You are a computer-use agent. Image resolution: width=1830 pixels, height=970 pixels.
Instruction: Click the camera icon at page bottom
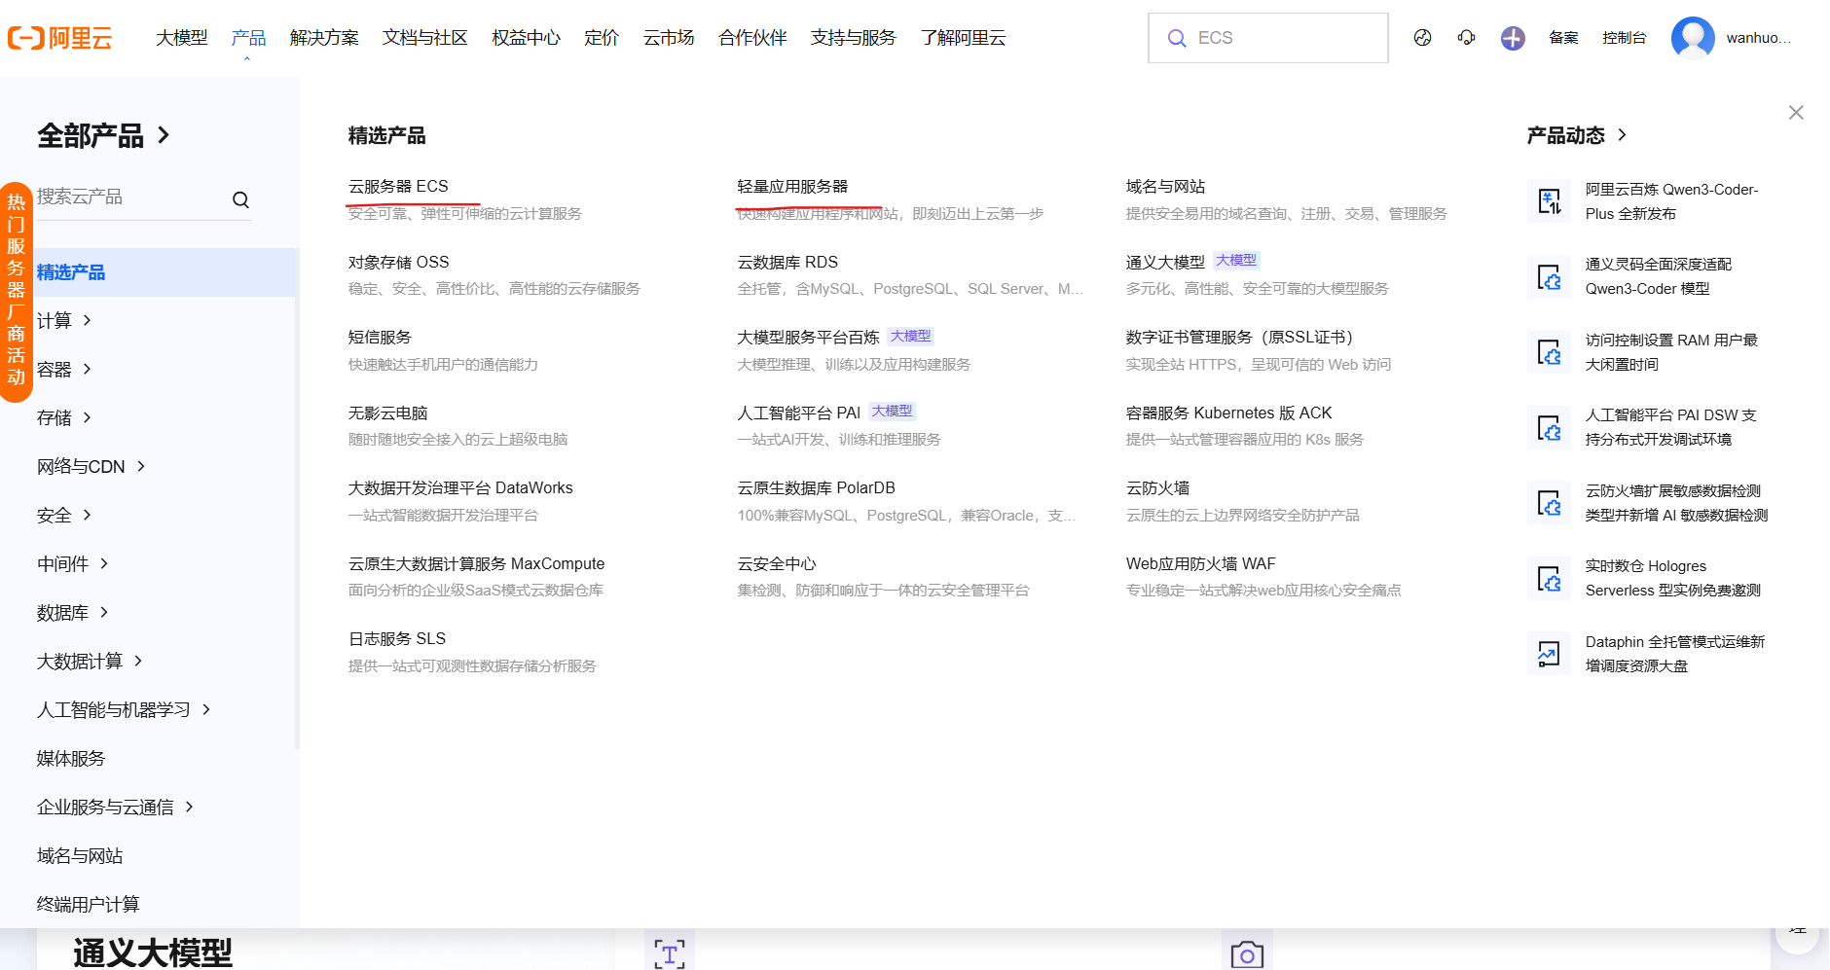pos(1247,953)
